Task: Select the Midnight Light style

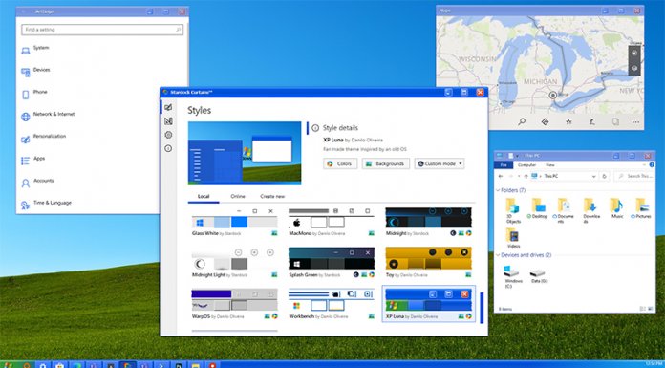Action: [x=234, y=263]
